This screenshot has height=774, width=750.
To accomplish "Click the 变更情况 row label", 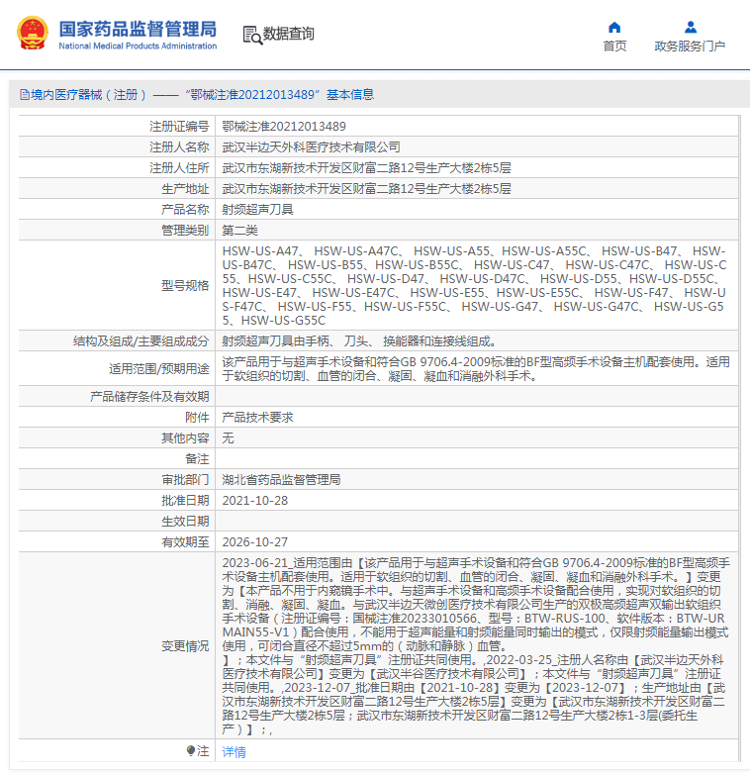I will [x=185, y=645].
